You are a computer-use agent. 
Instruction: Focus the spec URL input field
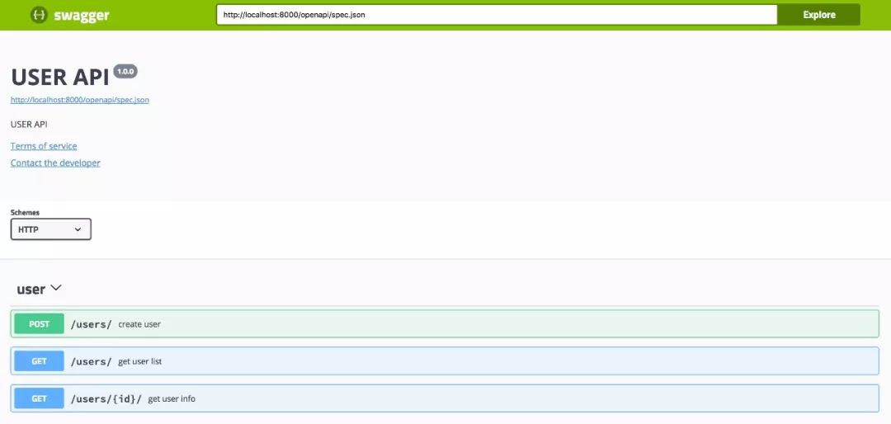497,15
